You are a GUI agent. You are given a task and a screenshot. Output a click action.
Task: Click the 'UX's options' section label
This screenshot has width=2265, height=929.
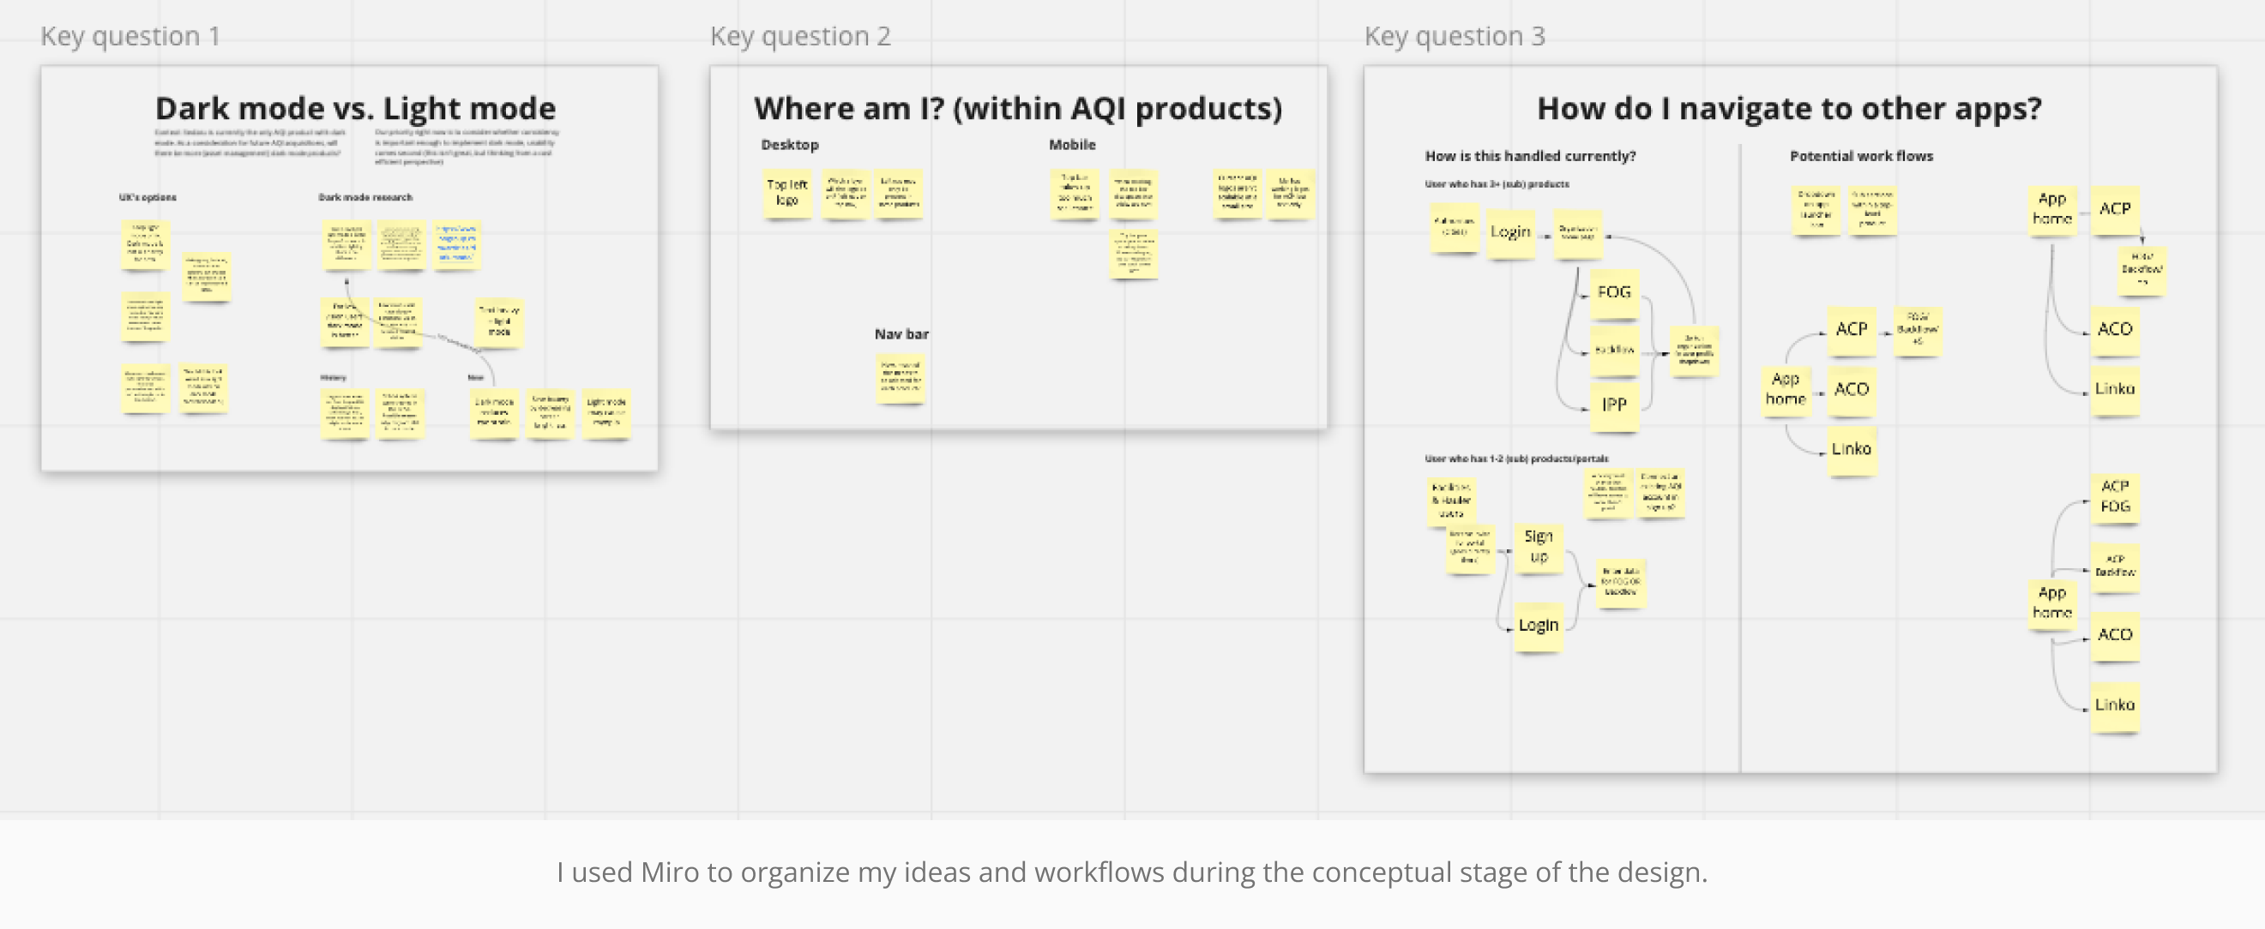pos(147,198)
